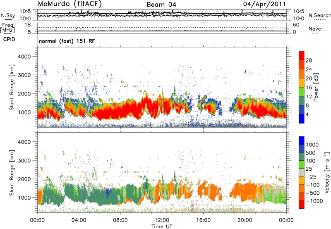The height and width of the screenshot is (229, 331).
Task: Click the red top segment of power colorbar
Action: (x=302, y=56)
